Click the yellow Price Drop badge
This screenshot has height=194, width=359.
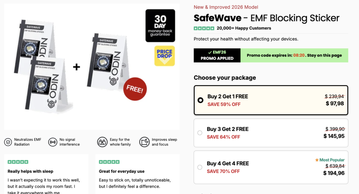pos(164,56)
